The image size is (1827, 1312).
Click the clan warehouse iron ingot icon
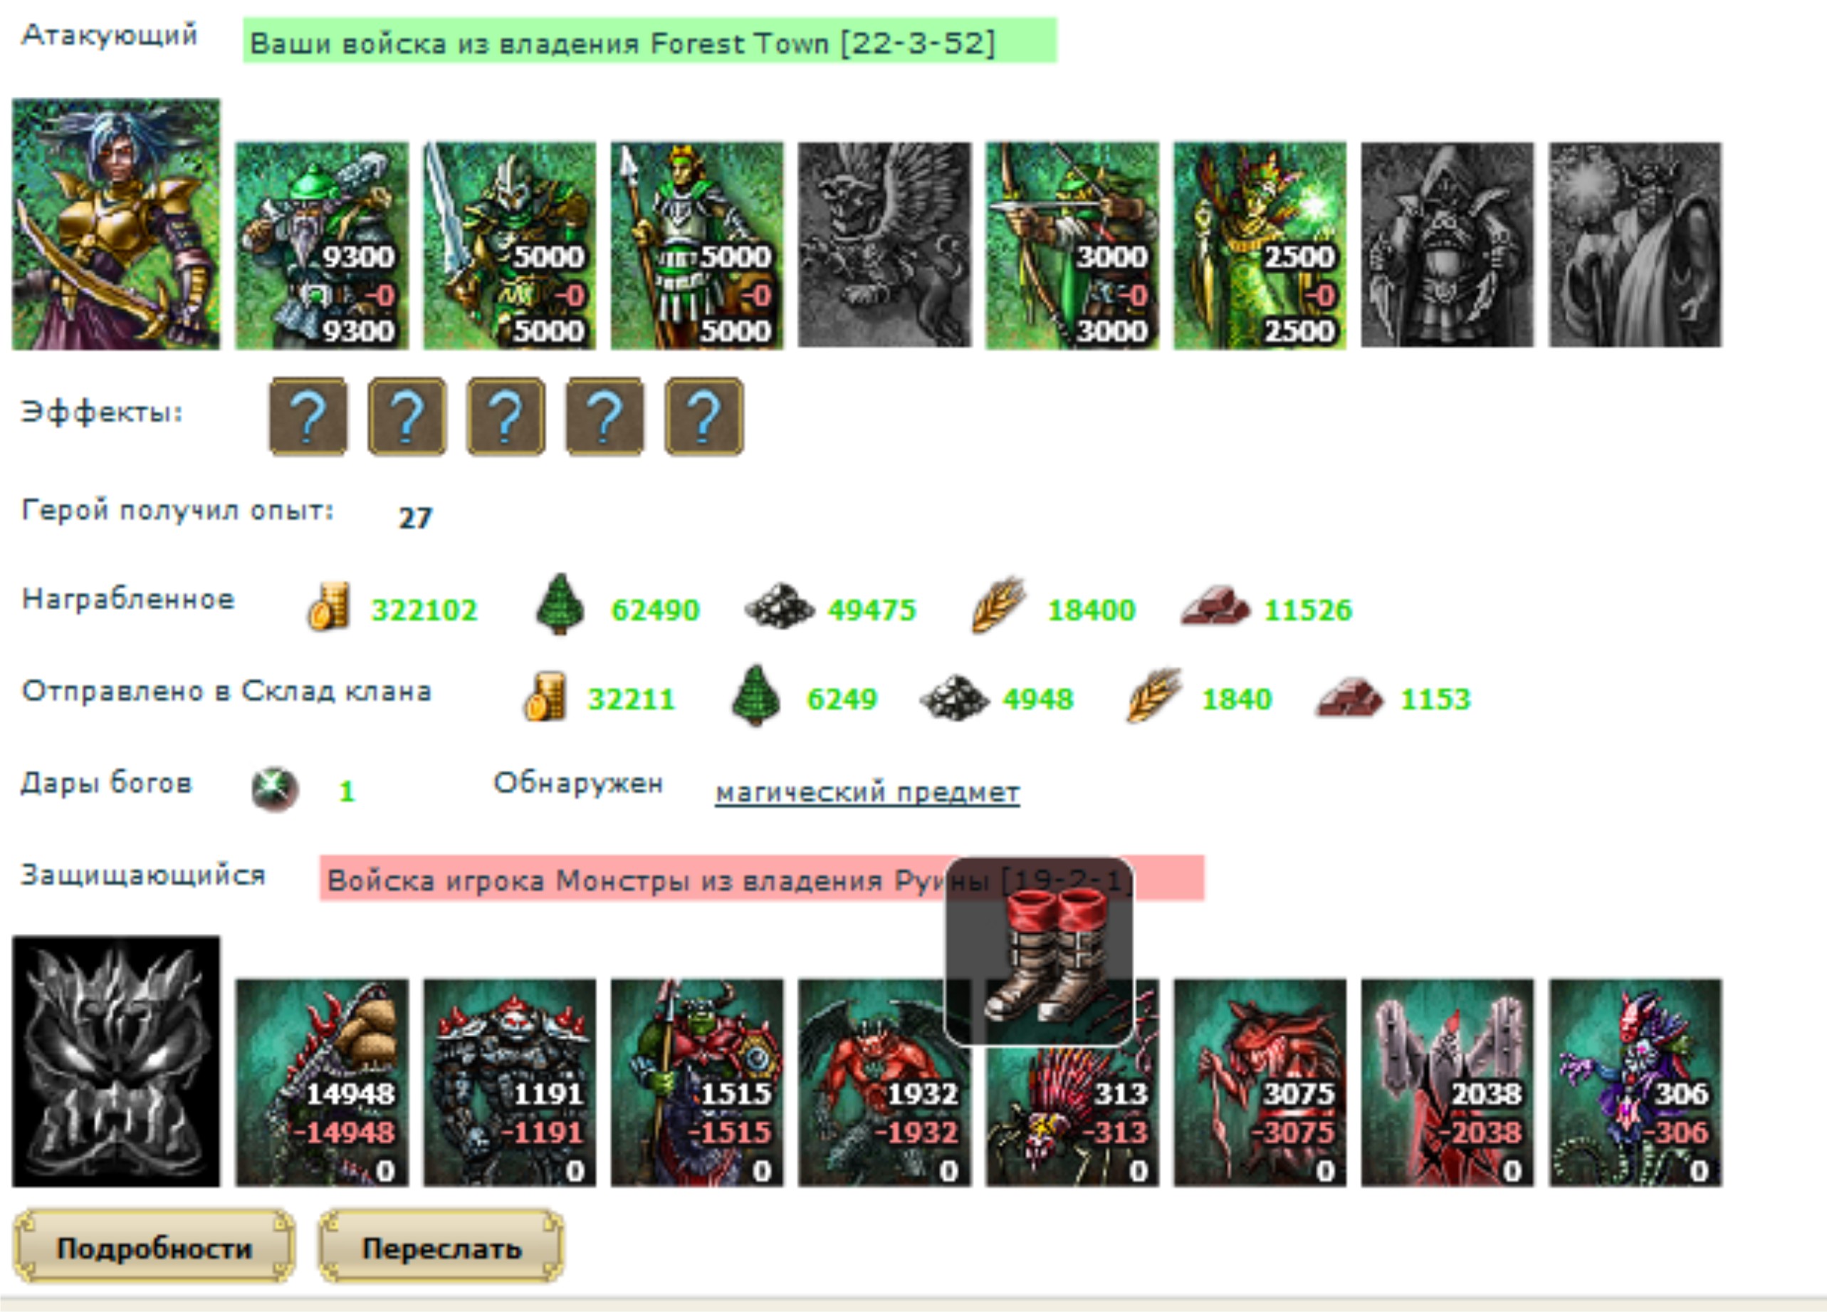[1349, 697]
